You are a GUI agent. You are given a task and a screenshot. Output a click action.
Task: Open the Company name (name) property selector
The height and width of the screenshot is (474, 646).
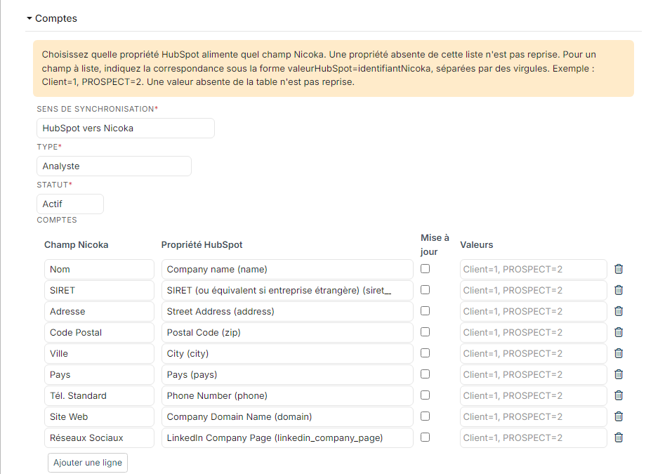pos(287,269)
